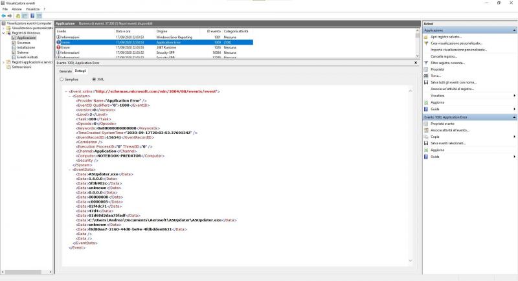Click the Up one level toolbar icon
The height and width of the screenshot is (281, 518).
point(18,16)
